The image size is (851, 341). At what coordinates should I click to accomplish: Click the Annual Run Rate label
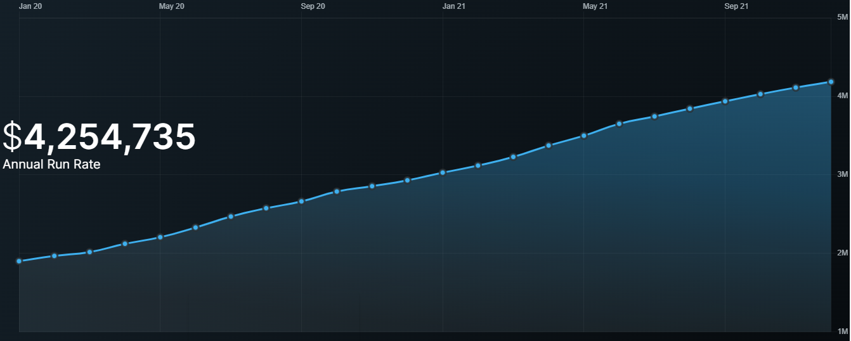[51, 164]
